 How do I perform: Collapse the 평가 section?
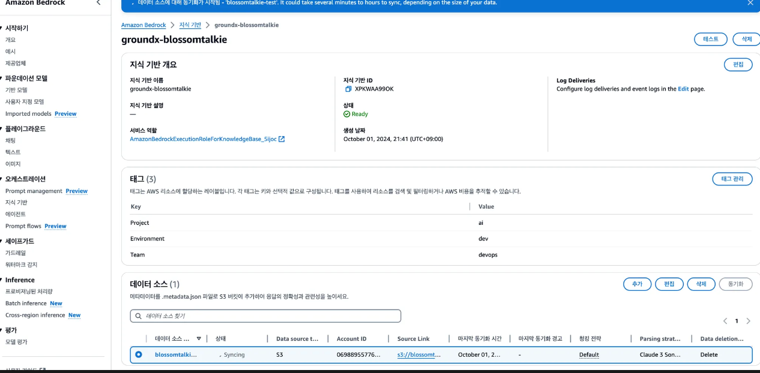(x=2, y=330)
